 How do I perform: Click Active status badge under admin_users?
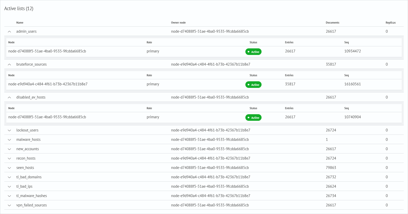253,52
